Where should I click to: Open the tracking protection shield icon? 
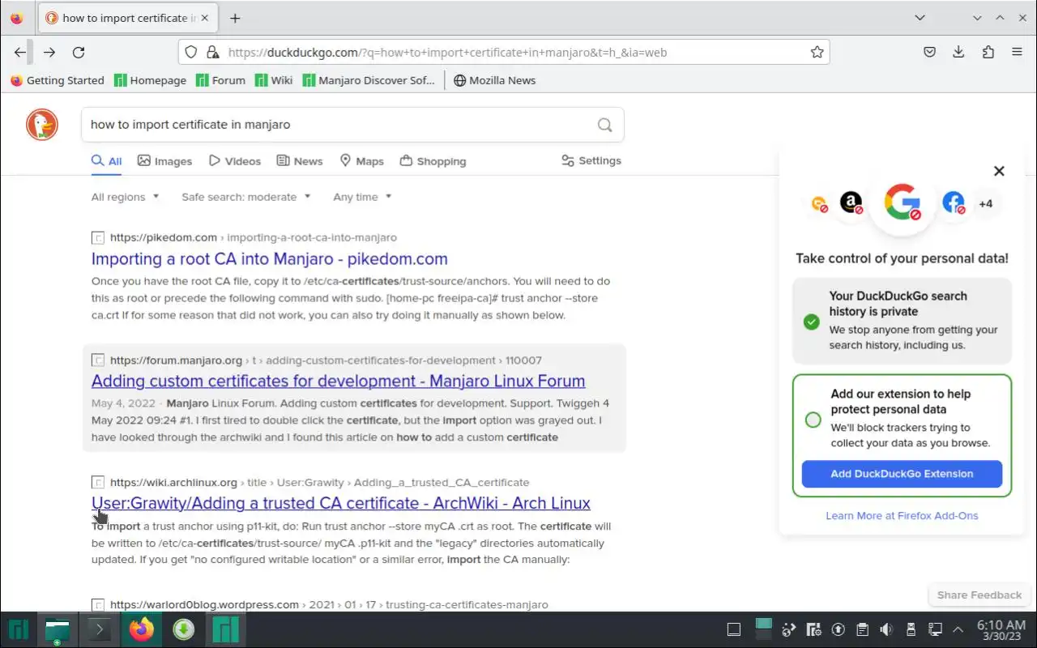[191, 52]
